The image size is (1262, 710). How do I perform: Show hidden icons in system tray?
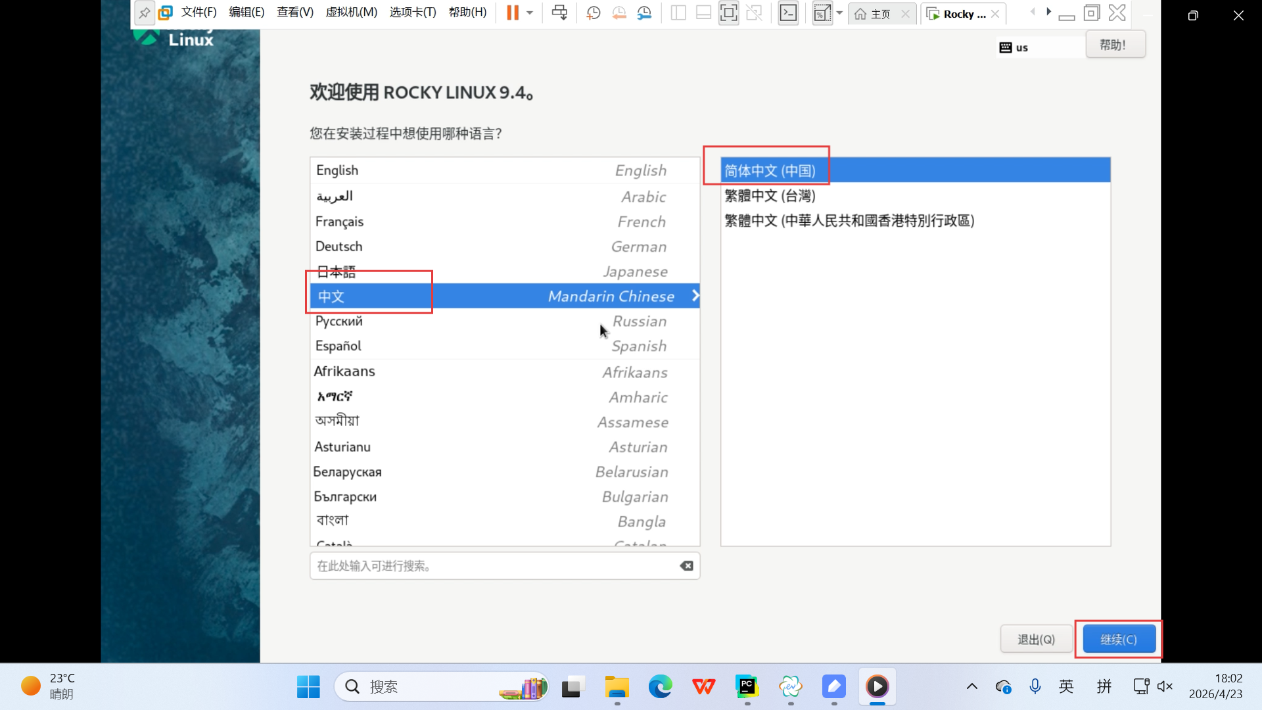(x=971, y=686)
